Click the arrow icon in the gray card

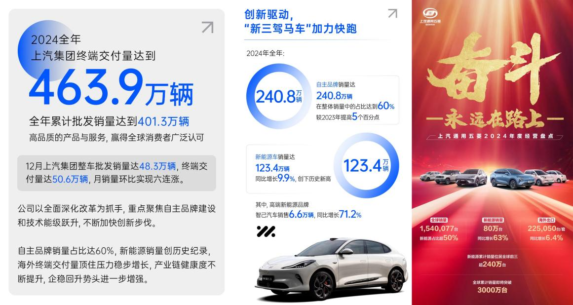point(208,28)
